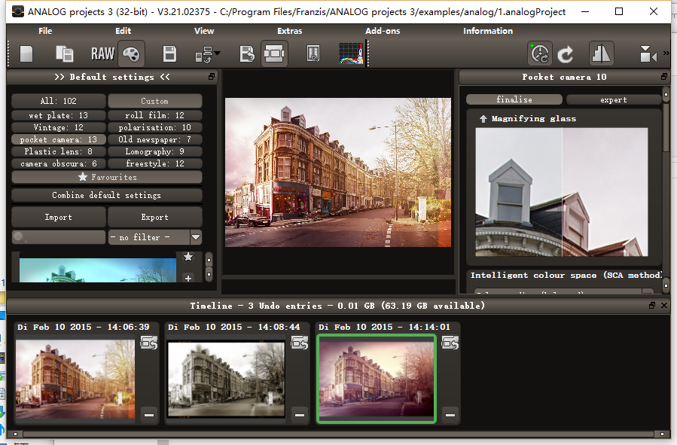Enable the Old newspaper preset category

[155, 139]
